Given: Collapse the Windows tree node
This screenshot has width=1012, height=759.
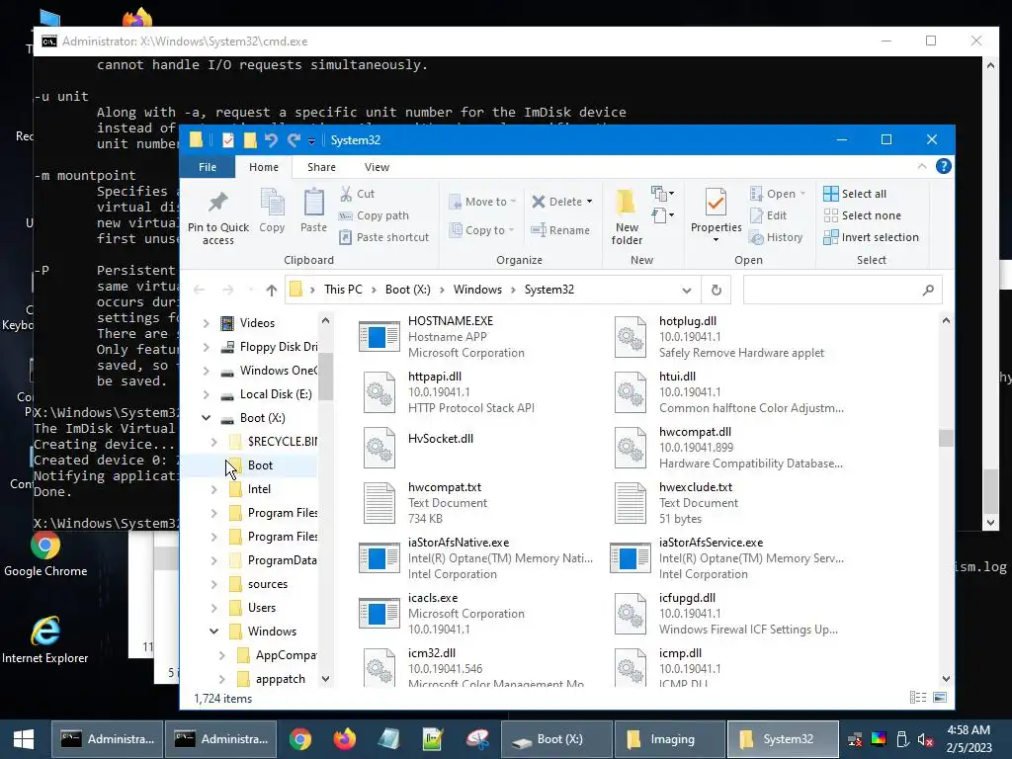Looking at the screenshot, I should [213, 632].
